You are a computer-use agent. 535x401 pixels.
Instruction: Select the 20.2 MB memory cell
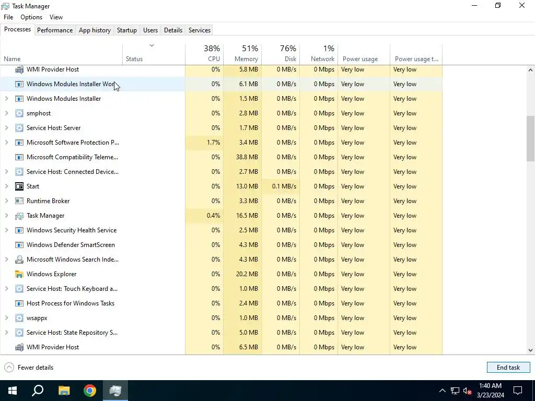(242, 274)
